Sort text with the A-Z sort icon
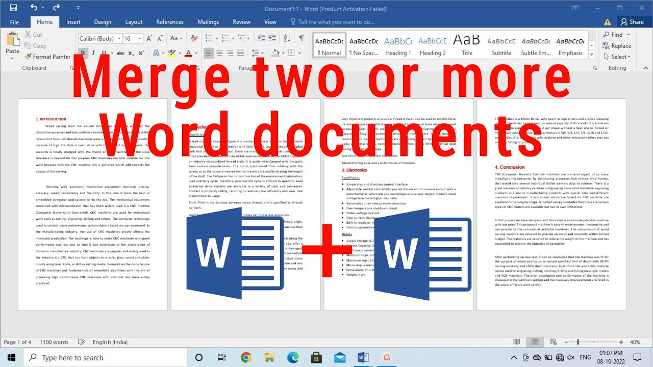The width and height of the screenshot is (653, 367). click(x=288, y=38)
